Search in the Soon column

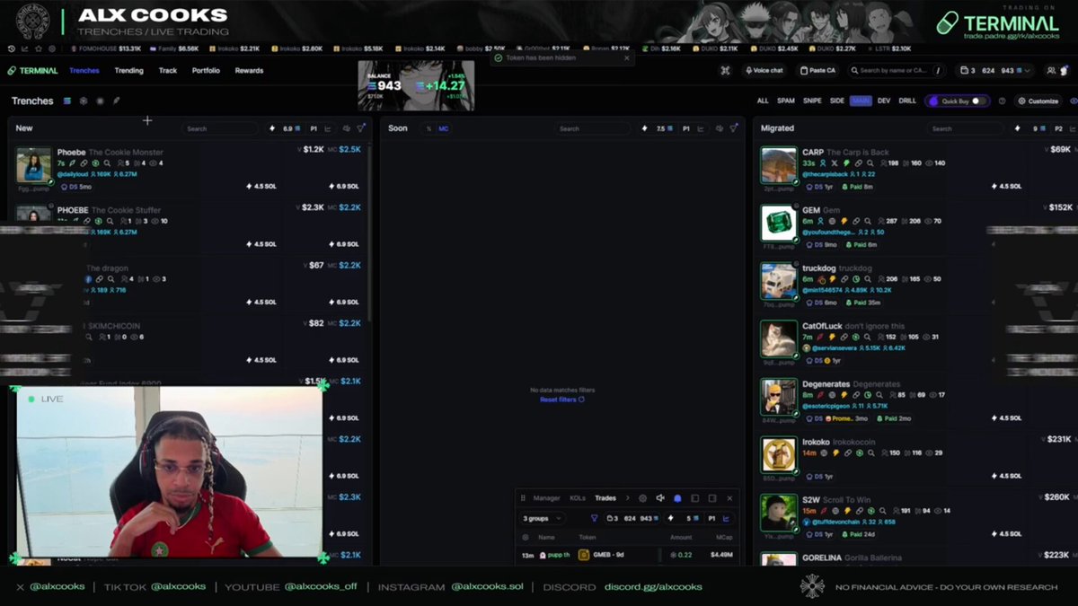coord(593,128)
